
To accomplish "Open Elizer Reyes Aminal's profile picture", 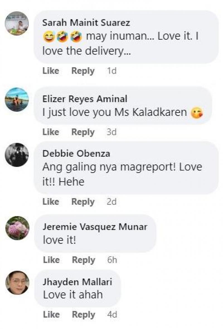I will (x=17, y=99).
